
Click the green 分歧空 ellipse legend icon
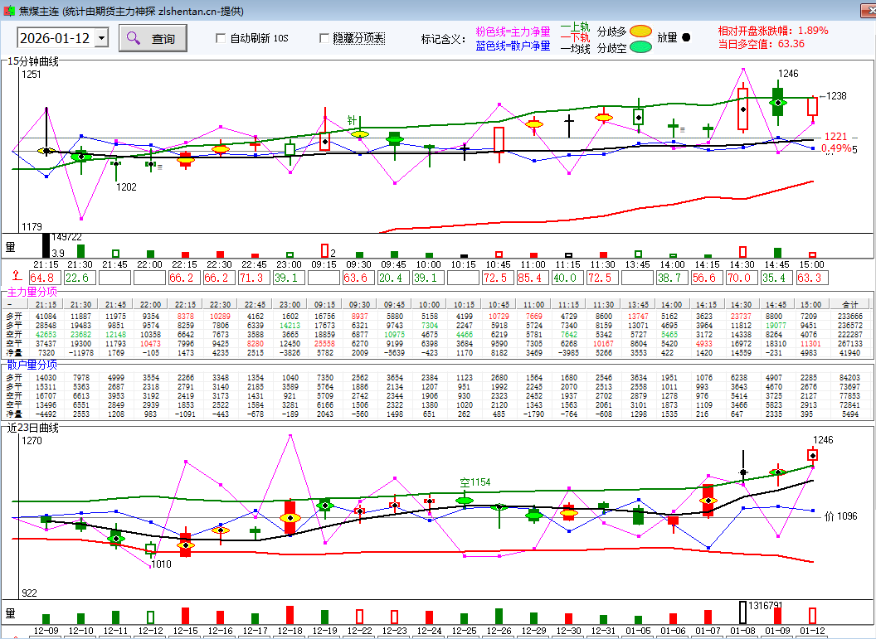640,47
